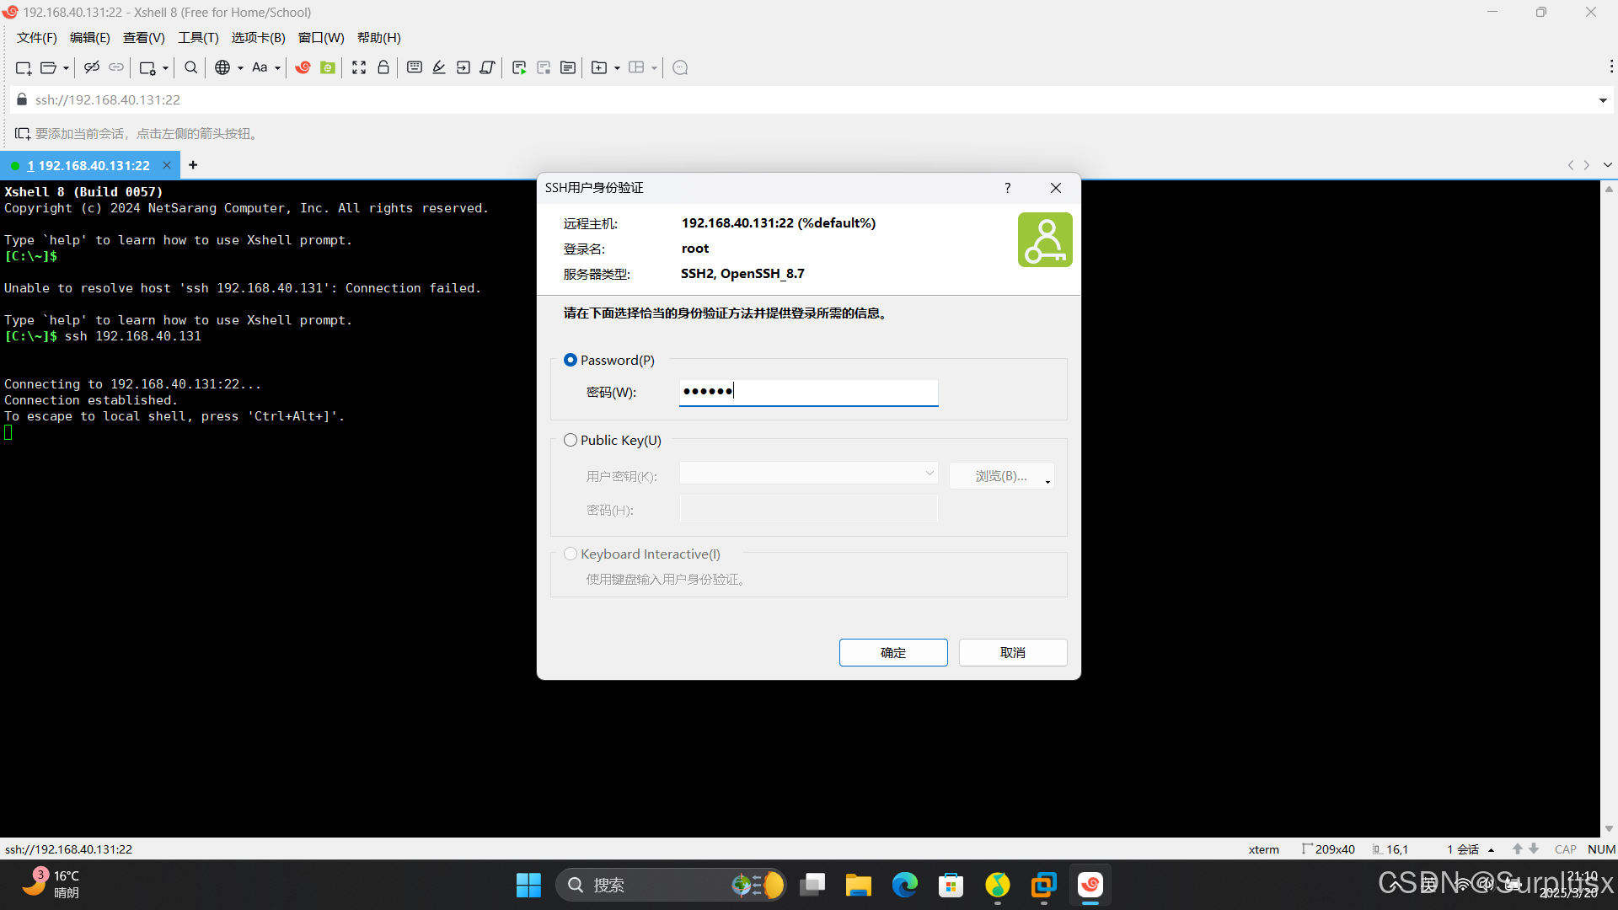Image resolution: width=1618 pixels, height=910 pixels.
Task: Select the Password authentication radio button
Action: point(571,360)
